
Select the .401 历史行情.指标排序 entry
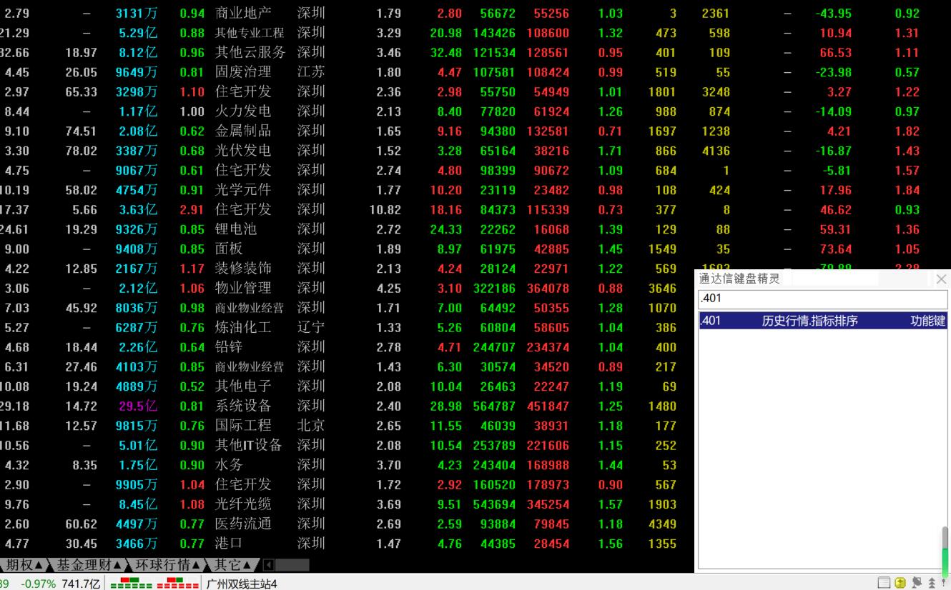click(x=822, y=321)
